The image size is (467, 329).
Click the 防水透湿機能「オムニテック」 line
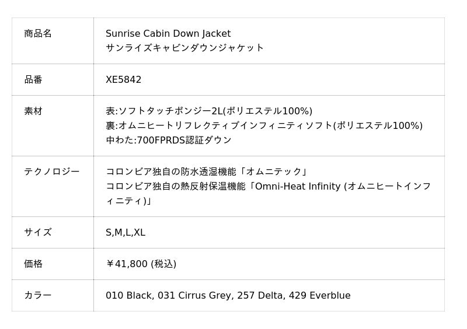[x=207, y=171]
